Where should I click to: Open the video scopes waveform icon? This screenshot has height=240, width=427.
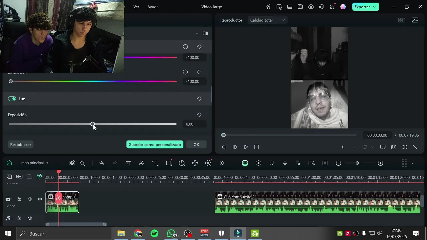415,20
